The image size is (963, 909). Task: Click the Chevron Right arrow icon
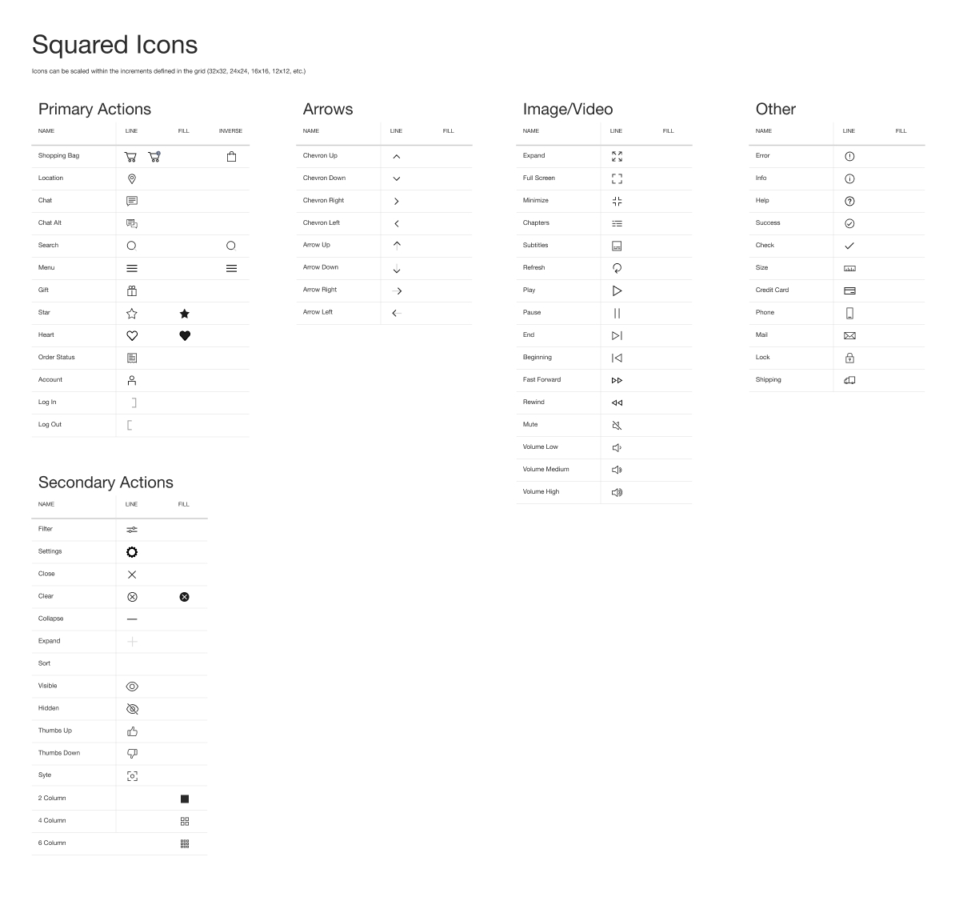click(397, 202)
